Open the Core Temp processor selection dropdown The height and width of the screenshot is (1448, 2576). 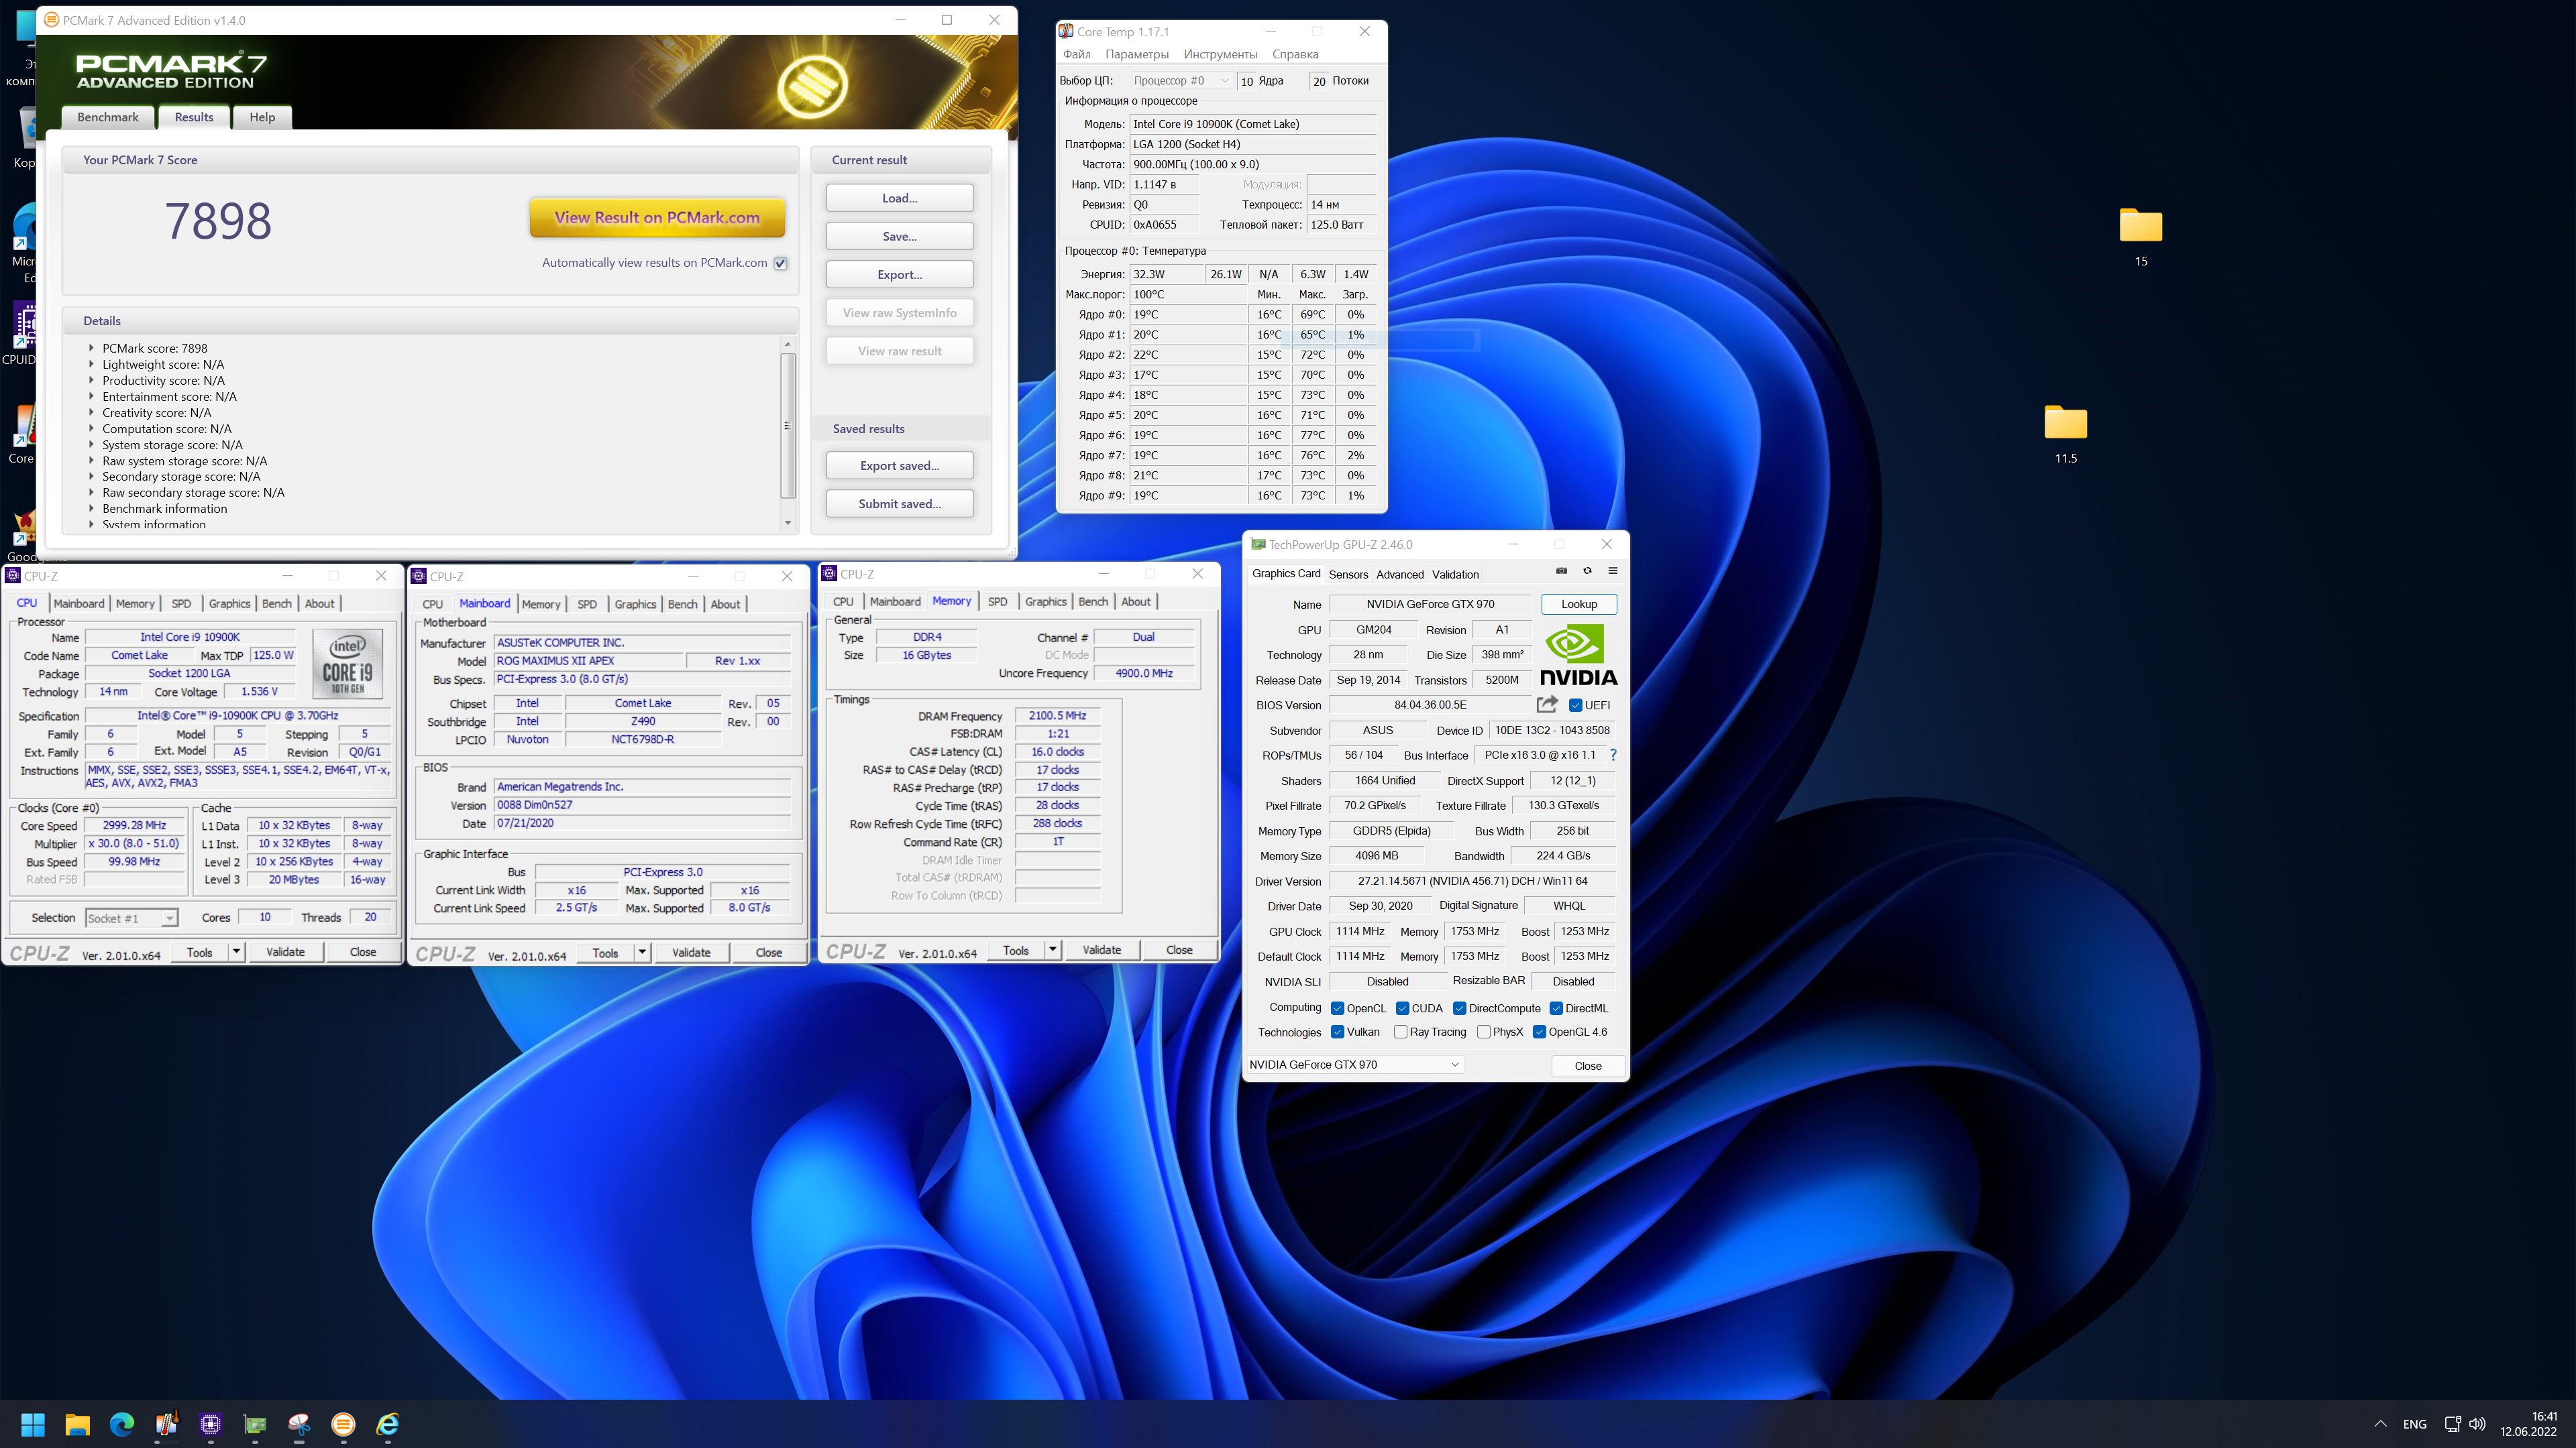1181,81
